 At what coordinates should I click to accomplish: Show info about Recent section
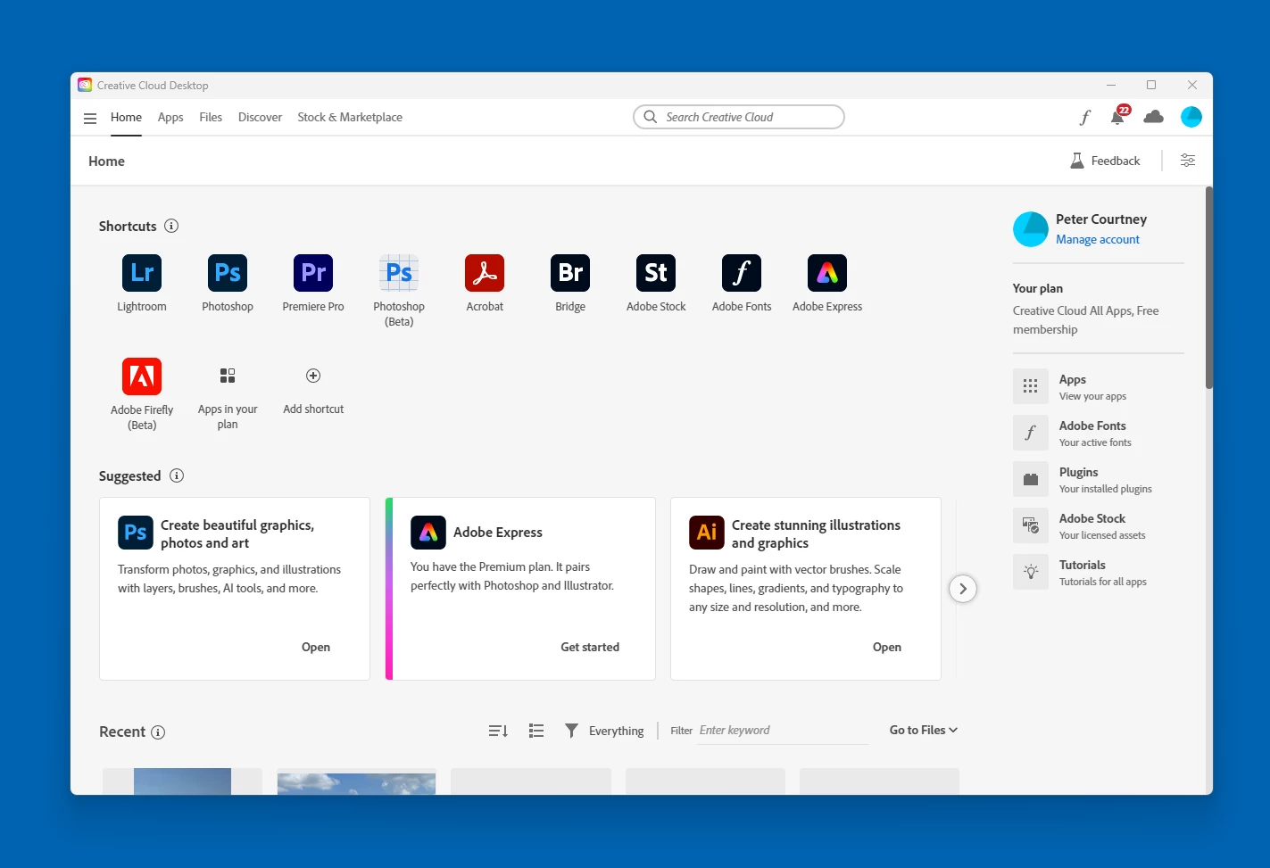[x=158, y=732]
